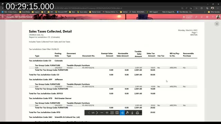Viewport: 221px width, 124px height.
Task: Expand the favorites bar overflow chevron
Action: [205, 12]
